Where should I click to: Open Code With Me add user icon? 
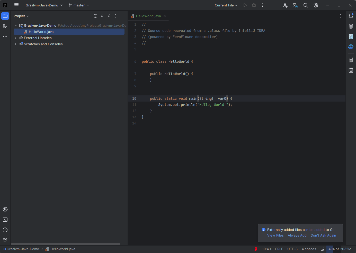[285, 5]
